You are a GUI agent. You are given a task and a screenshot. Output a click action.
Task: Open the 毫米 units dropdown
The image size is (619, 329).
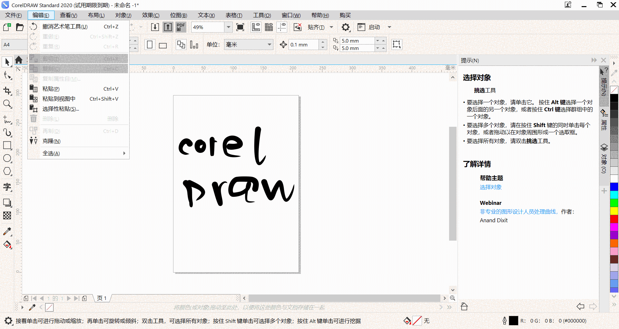tap(269, 45)
